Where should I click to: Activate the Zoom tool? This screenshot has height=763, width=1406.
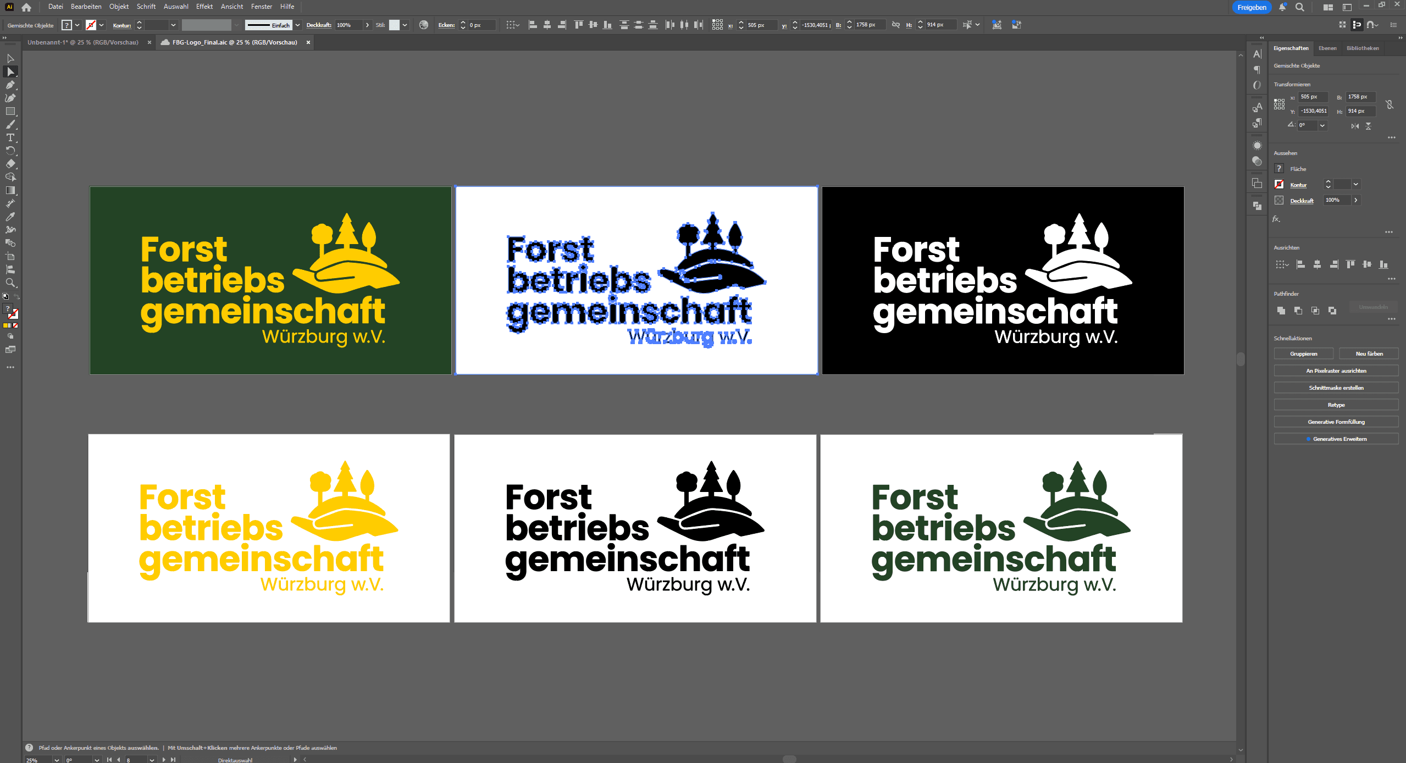click(10, 283)
